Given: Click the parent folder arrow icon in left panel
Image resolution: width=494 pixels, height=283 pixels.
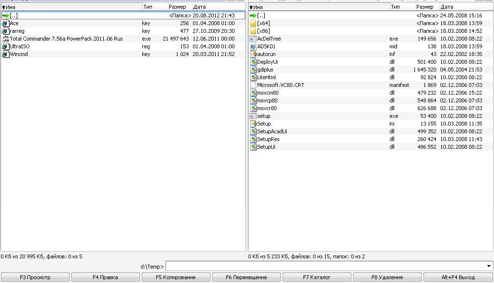Looking at the screenshot, I should pos(5,15).
